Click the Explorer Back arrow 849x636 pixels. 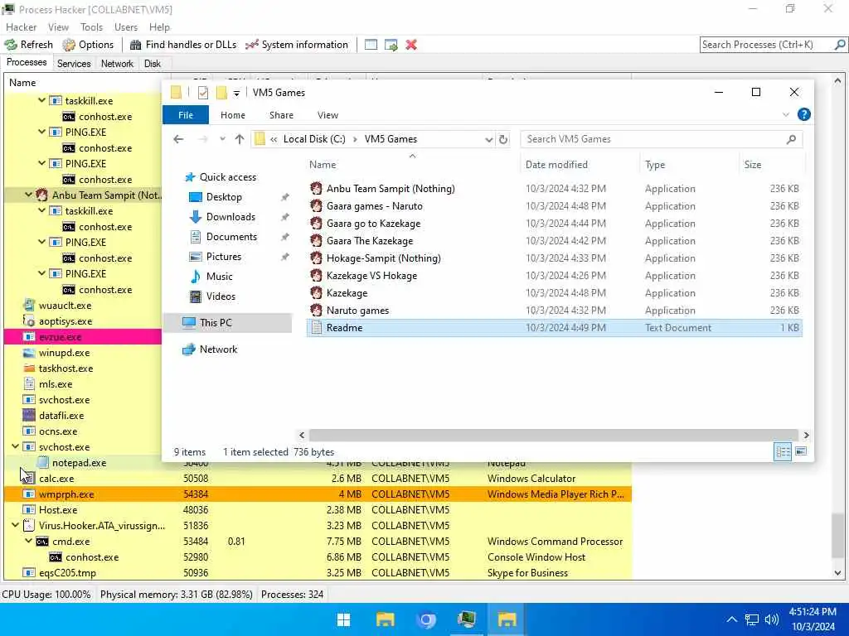point(178,139)
